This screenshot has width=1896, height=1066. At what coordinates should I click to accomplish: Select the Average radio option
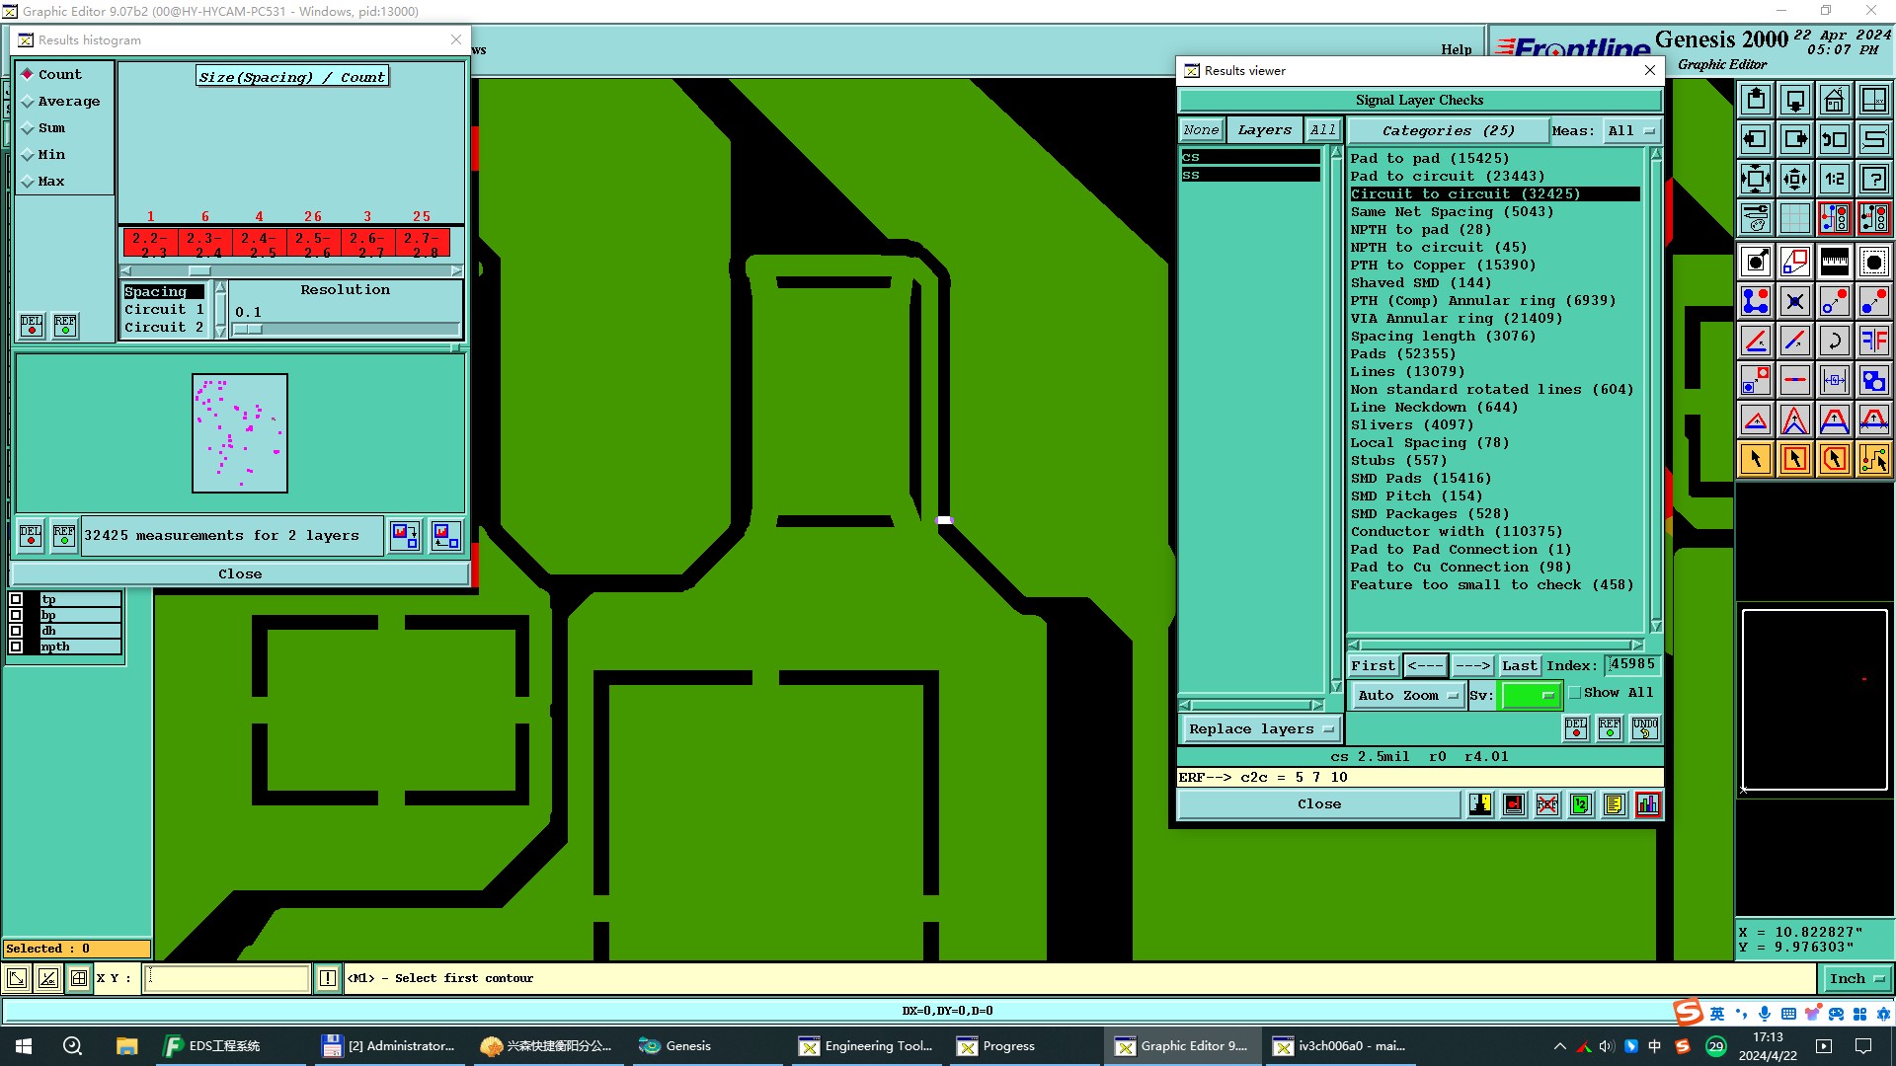tap(29, 102)
